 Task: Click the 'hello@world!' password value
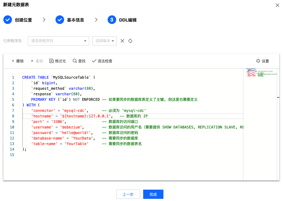pyautogui.click(x=75, y=133)
